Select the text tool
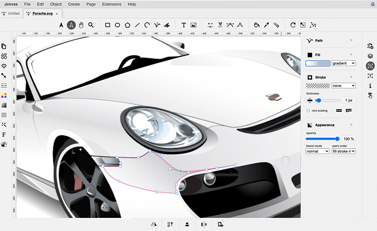The image size is (377, 231). 183,25
